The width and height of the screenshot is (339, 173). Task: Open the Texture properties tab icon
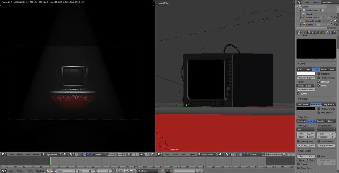[331, 32]
